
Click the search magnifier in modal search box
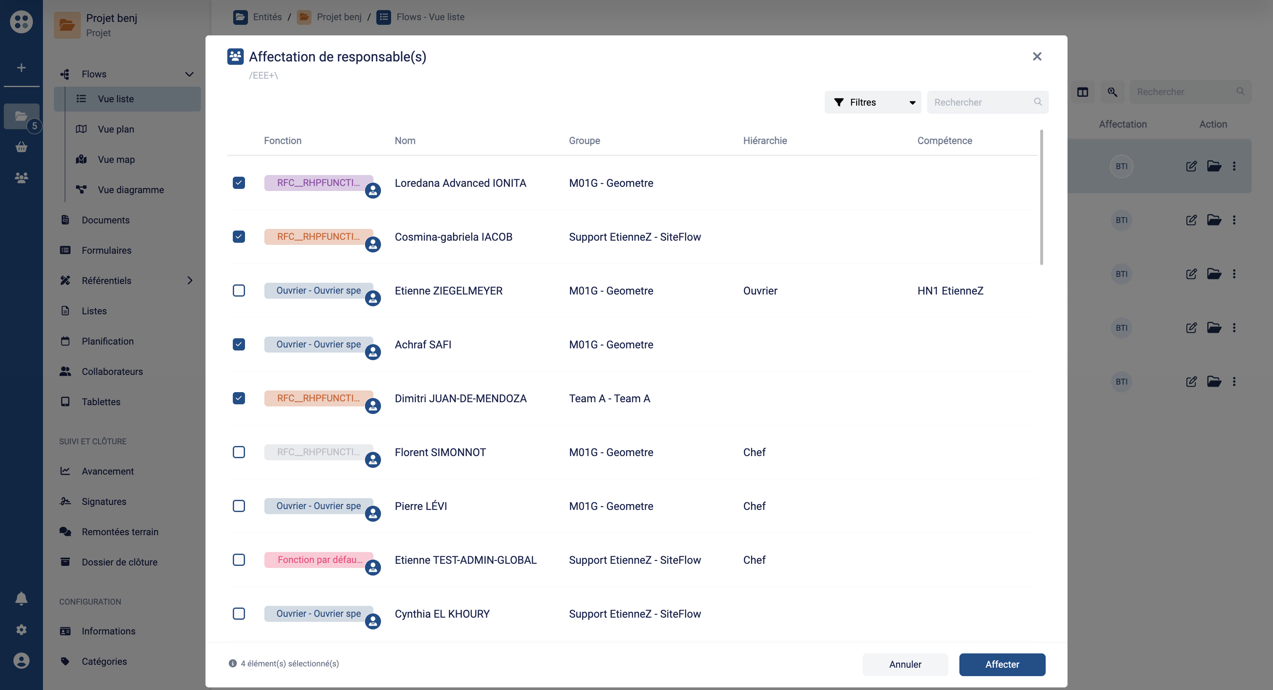[x=1038, y=102]
